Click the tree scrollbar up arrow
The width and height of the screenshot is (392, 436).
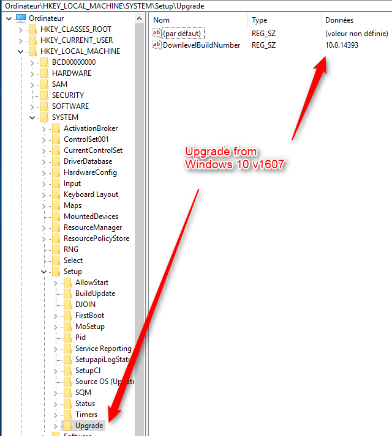point(139,18)
